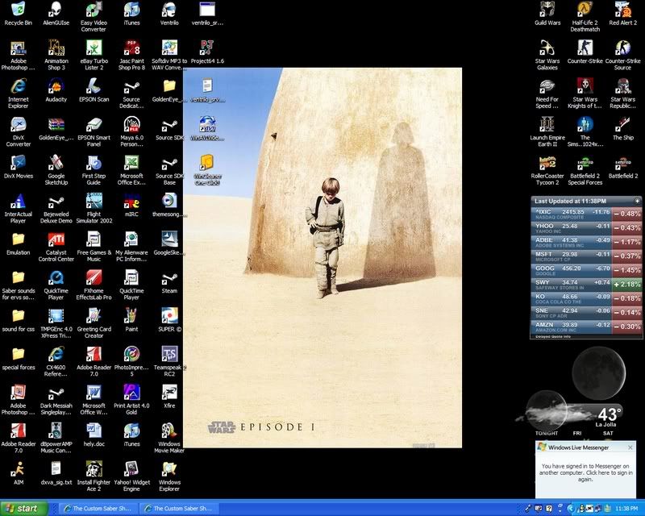645x516 pixels.
Task: Open Google SketchUp shortcut
Action: click(x=56, y=164)
